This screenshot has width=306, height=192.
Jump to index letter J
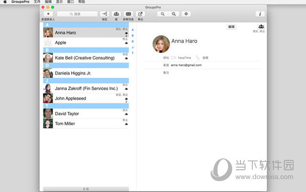point(133,48)
